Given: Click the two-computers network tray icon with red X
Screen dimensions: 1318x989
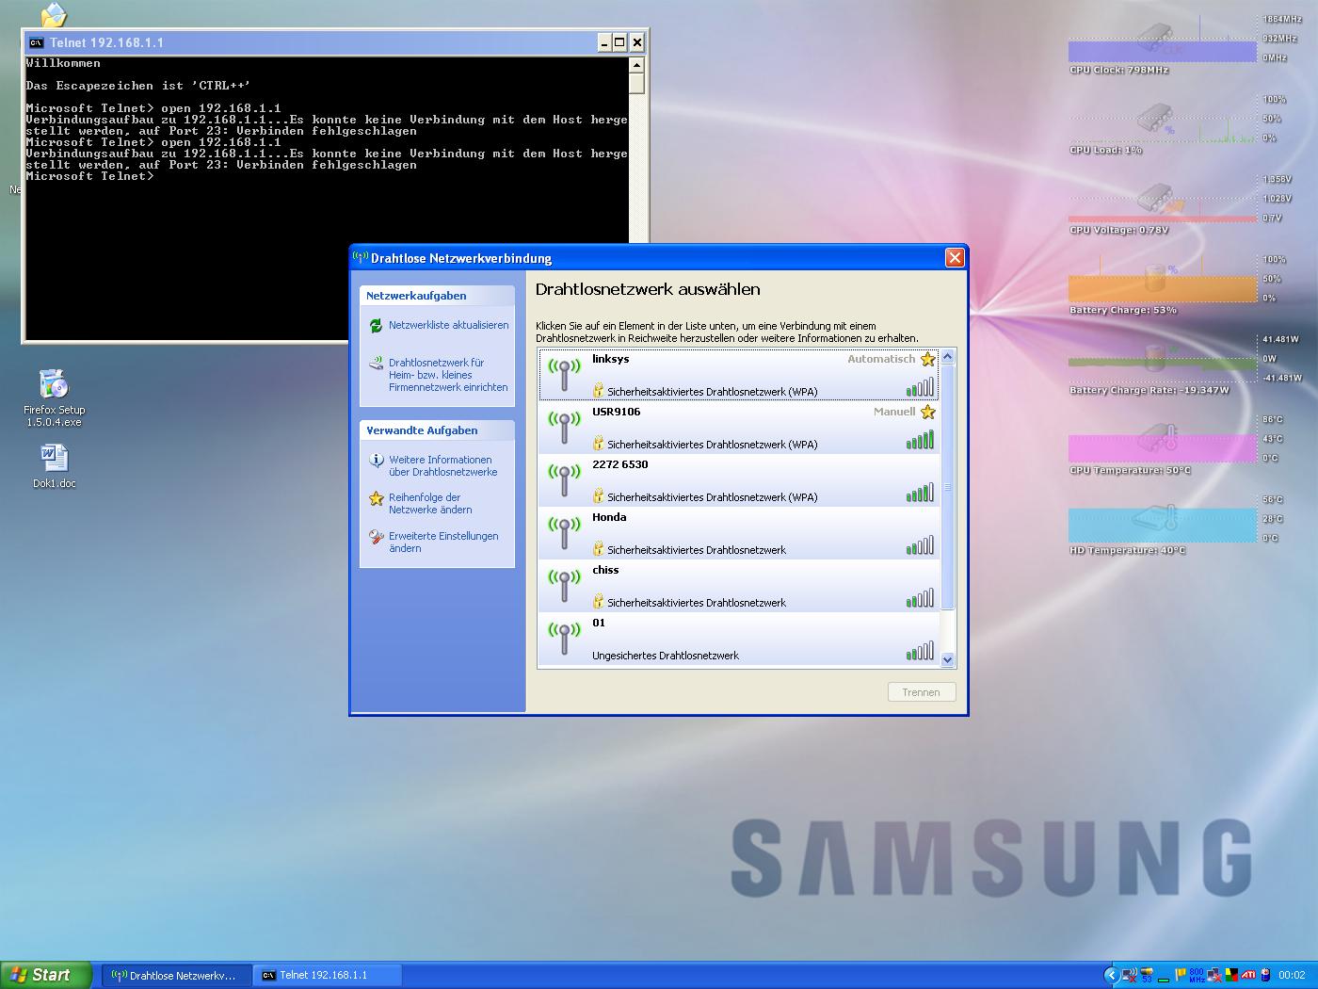Looking at the screenshot, I should pos(1214,975).
